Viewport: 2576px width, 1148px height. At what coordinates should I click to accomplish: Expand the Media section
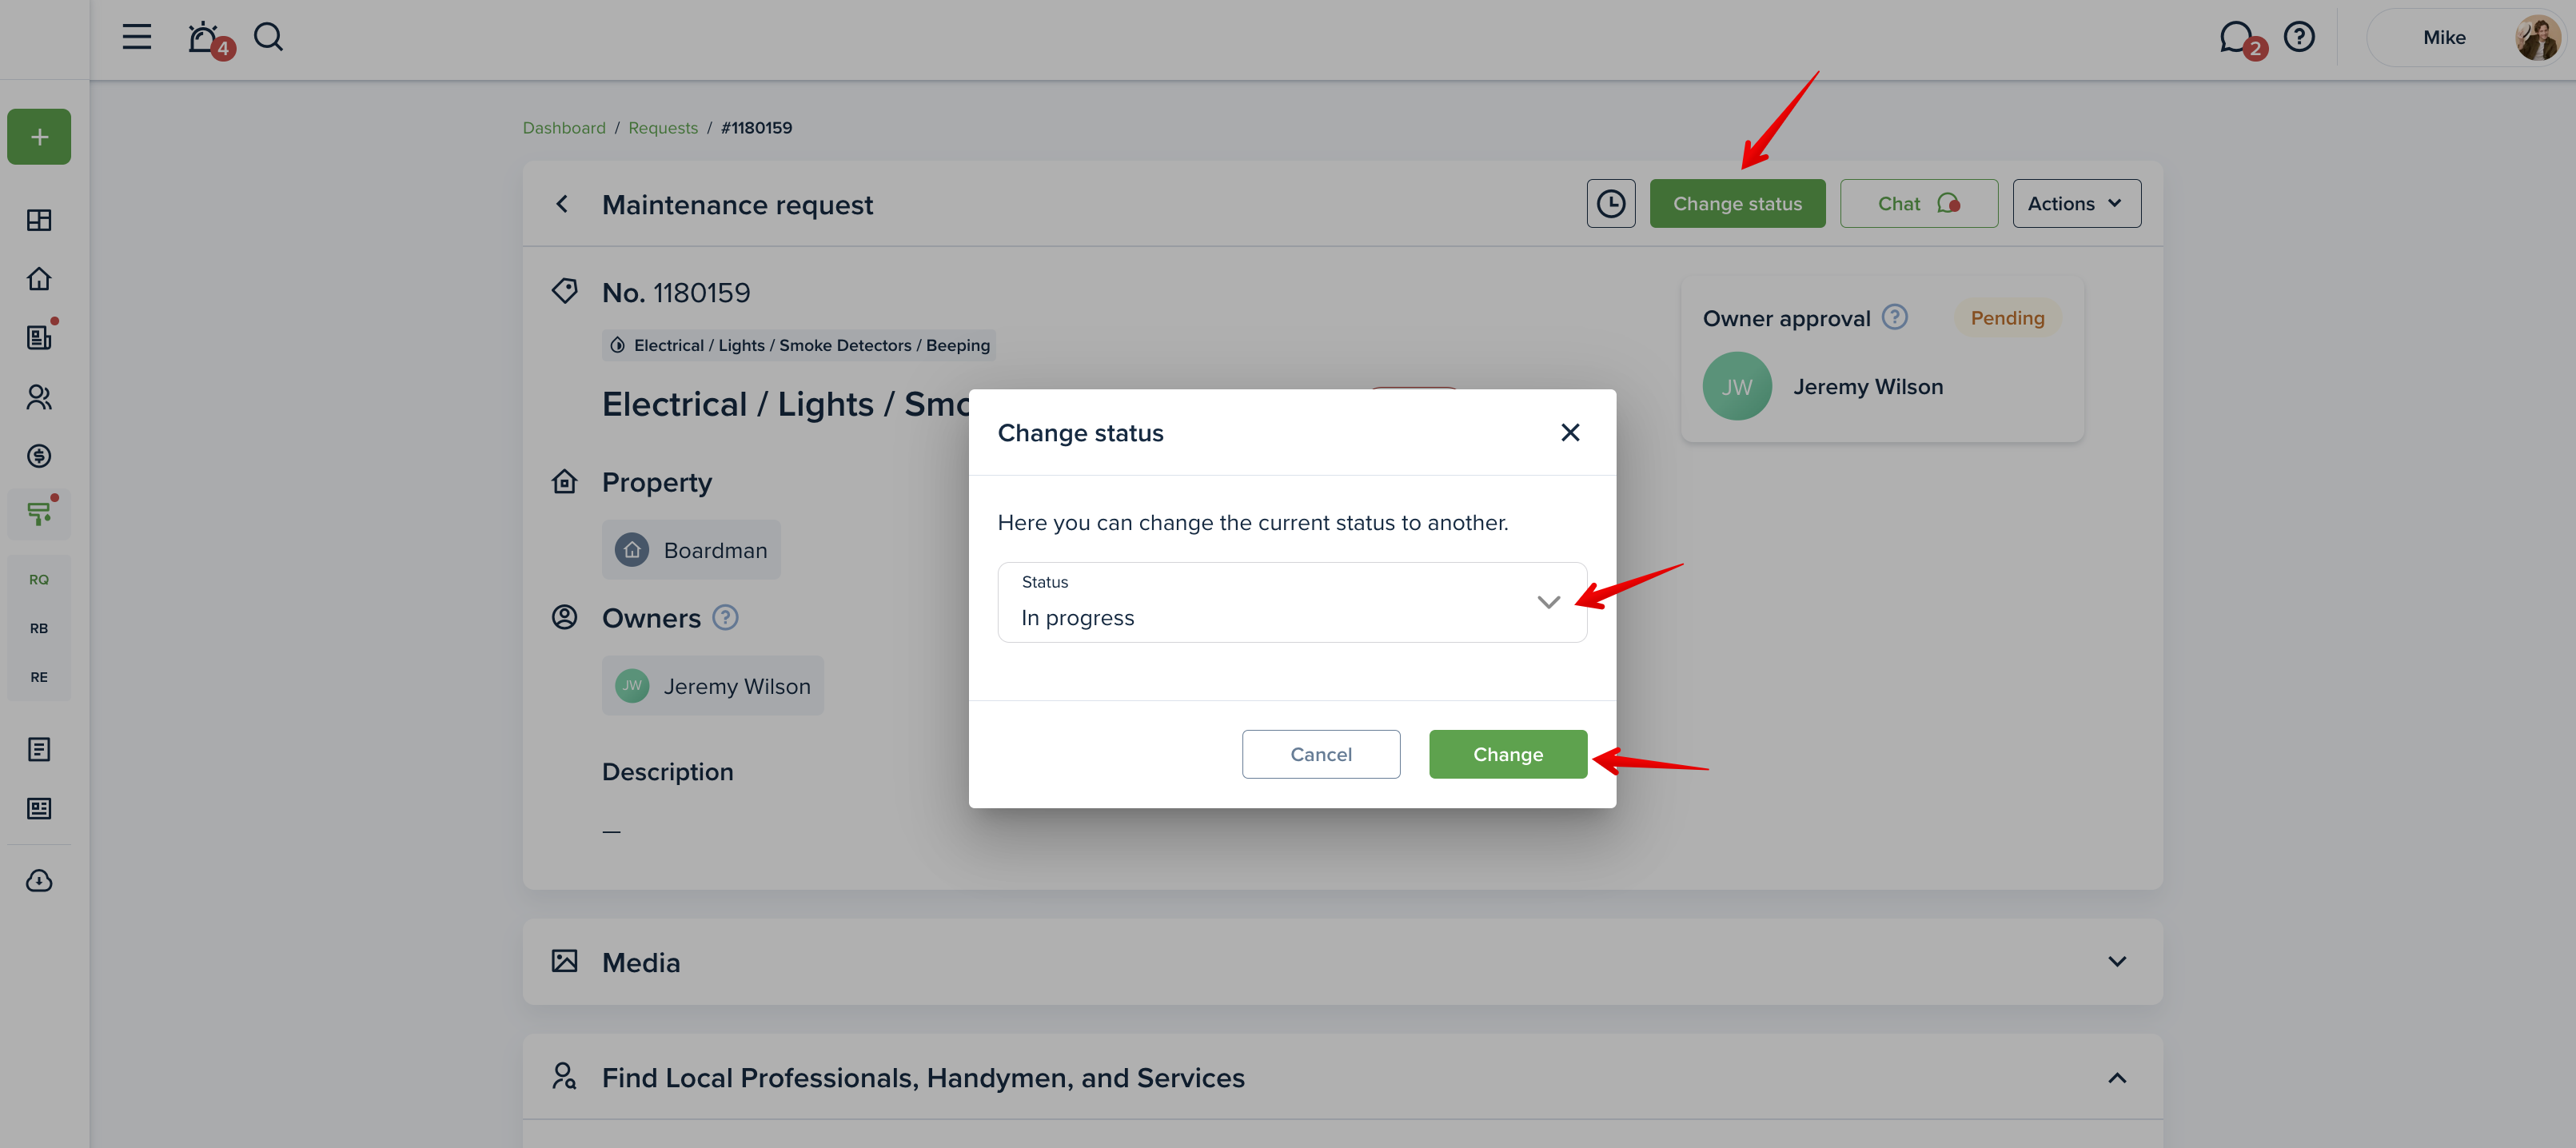pos(2117,962)
